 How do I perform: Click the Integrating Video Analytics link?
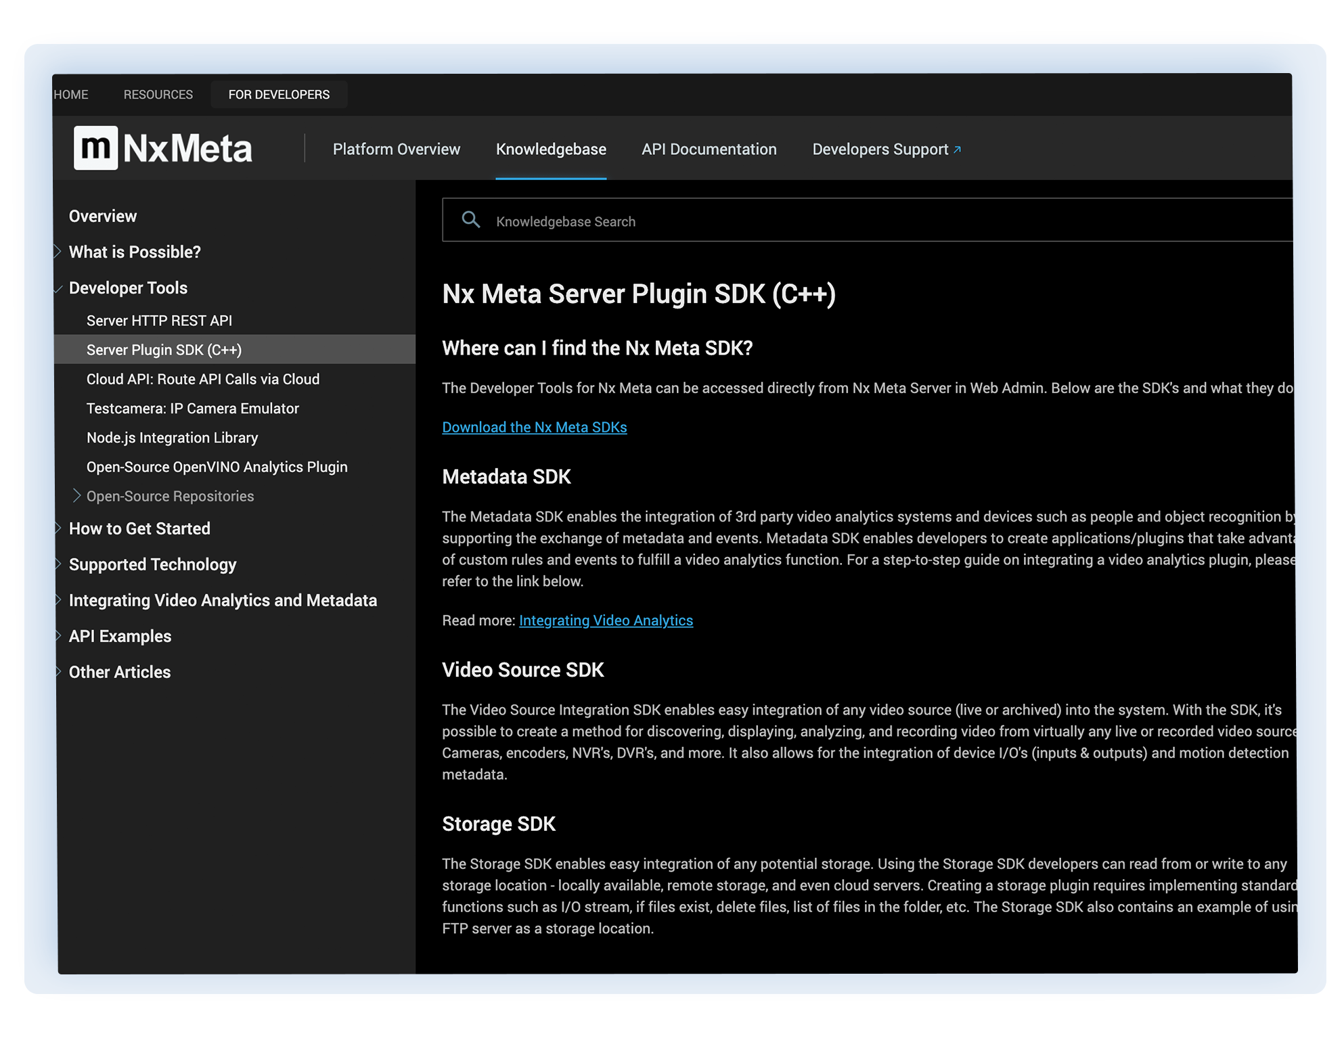[x=605, y=620]
